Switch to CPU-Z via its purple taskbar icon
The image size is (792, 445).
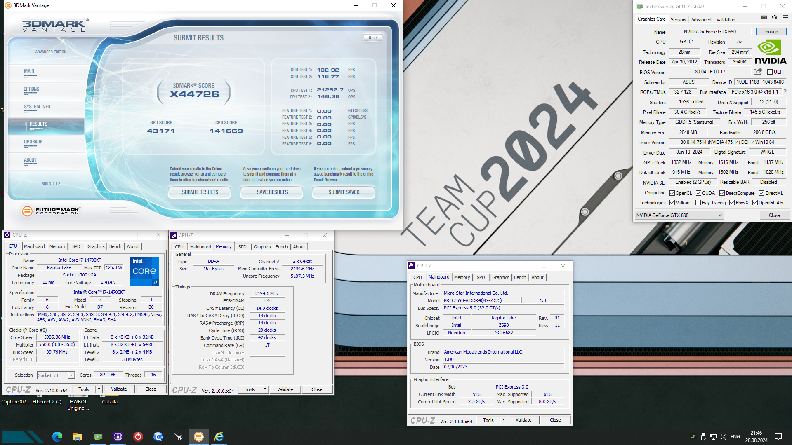(x=118, y=436)
